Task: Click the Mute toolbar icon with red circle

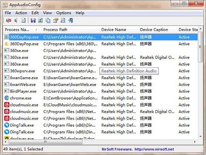Action: point(9,20)
